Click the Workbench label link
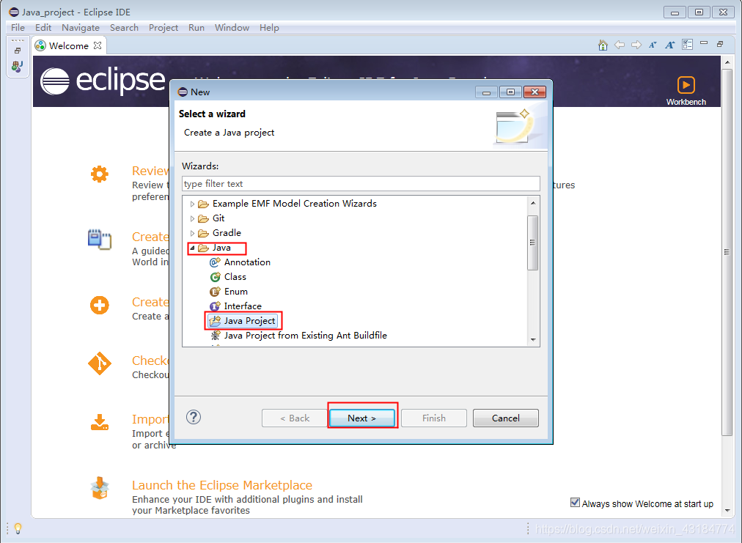The width and height of the screenshot is (742, 543). [x=686, y=102]
